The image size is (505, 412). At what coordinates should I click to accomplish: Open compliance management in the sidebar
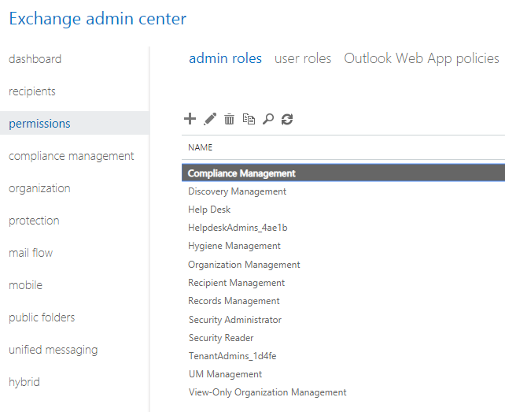[72, 156]
